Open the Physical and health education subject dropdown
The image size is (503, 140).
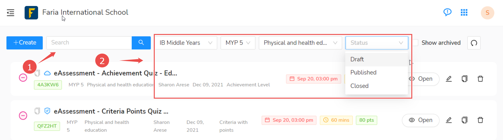tap(300, 43)
